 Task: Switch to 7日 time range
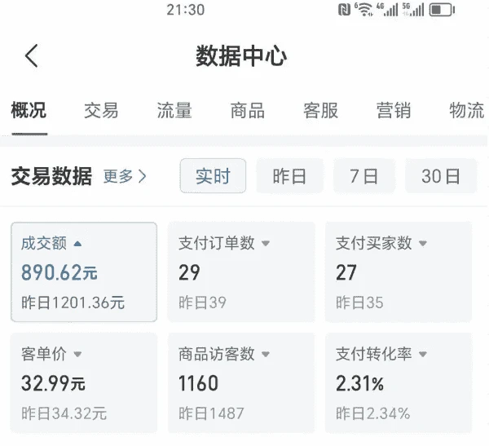[x=364, y=176]
